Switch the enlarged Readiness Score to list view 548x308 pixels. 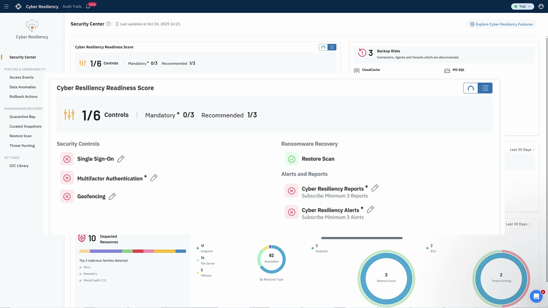point(485,88)
